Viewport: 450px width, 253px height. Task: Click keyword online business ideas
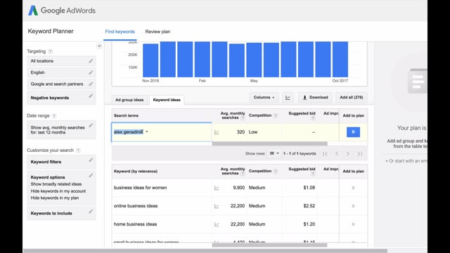(x=136, y=206)
